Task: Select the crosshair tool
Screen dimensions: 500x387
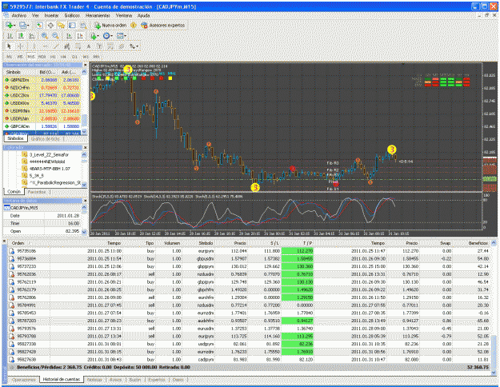Action: (20, 46)
